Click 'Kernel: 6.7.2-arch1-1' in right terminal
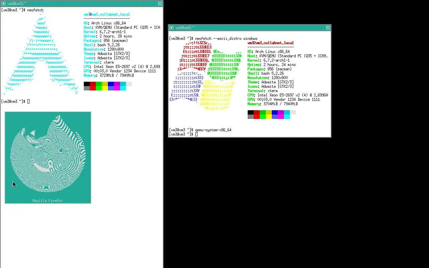The image size is (429, 268). pos(269,60)
